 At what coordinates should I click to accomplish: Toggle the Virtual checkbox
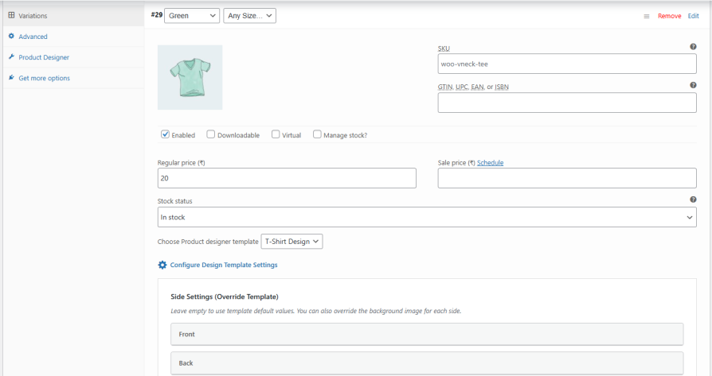276,134
